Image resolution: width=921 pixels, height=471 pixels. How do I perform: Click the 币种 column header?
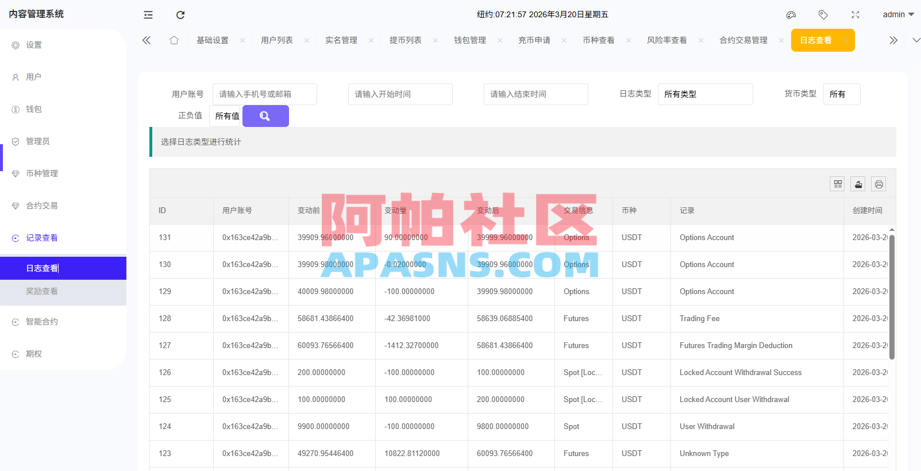(x=642, y=211)
